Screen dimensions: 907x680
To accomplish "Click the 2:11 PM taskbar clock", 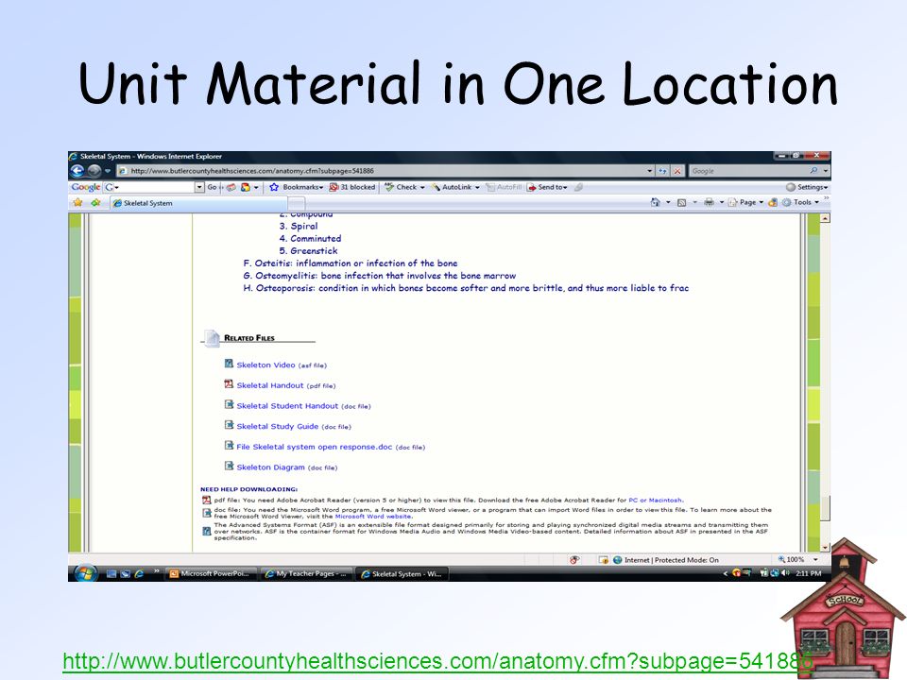I will 808,573.
